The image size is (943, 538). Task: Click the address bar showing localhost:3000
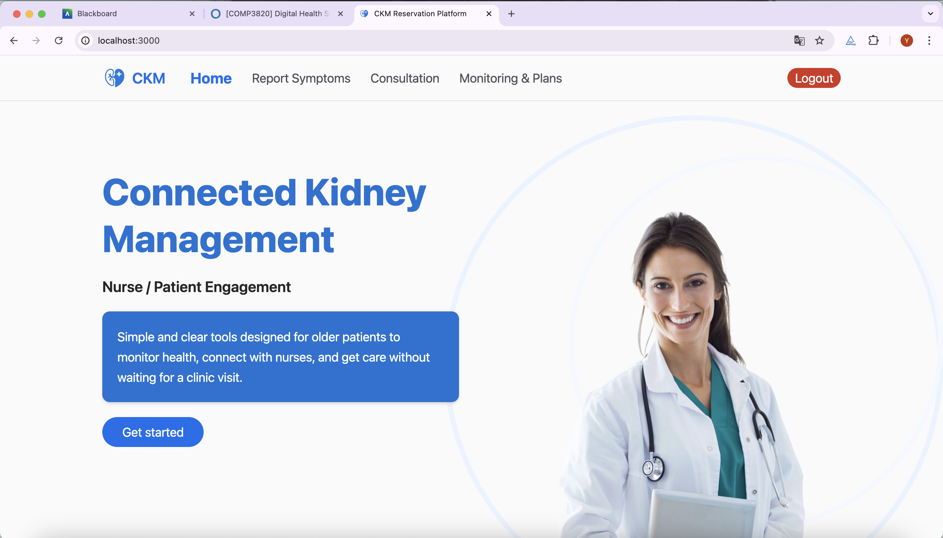[129, 40]
